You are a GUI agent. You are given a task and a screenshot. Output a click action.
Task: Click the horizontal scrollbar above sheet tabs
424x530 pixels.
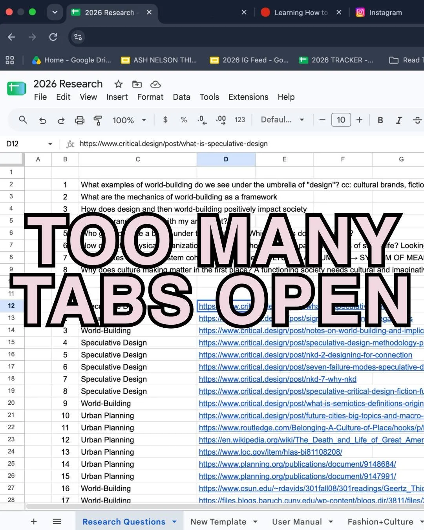point(224,506)
